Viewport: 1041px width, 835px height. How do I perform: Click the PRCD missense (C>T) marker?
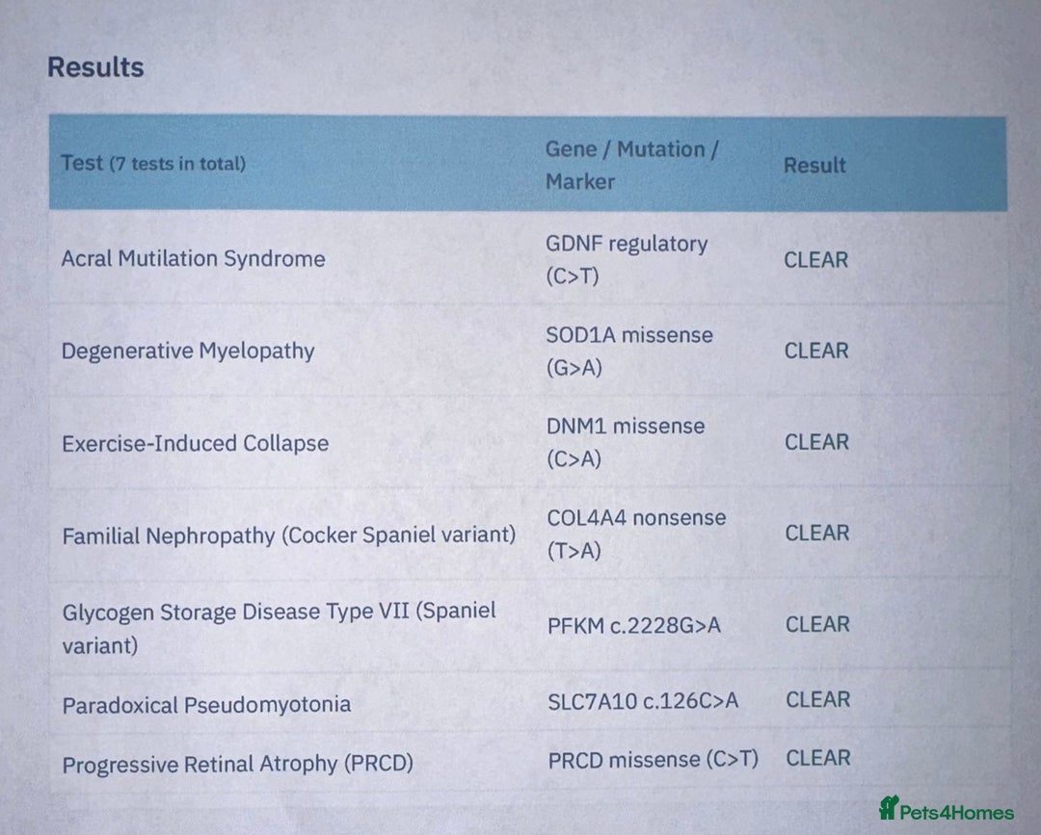pyautogui.click(x=654, y=760)
